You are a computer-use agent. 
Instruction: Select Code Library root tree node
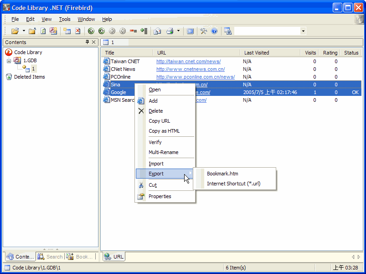pos(28,52)
